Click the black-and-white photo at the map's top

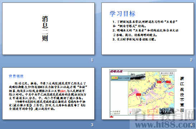point(138,76)
